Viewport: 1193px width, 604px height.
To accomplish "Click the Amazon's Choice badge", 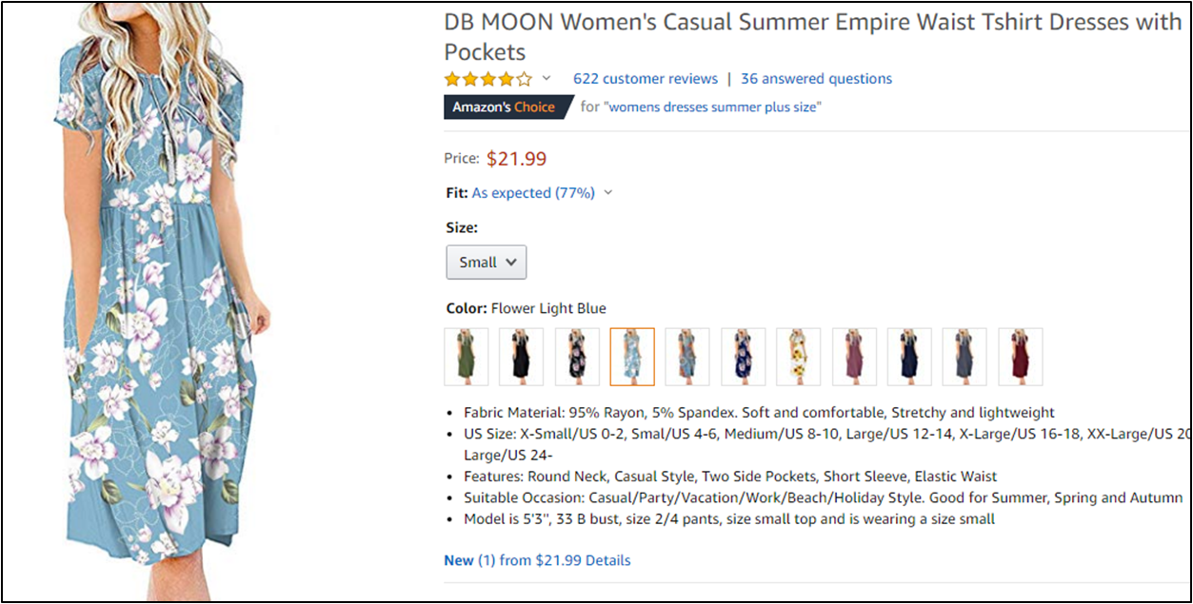I will (505, 107).
